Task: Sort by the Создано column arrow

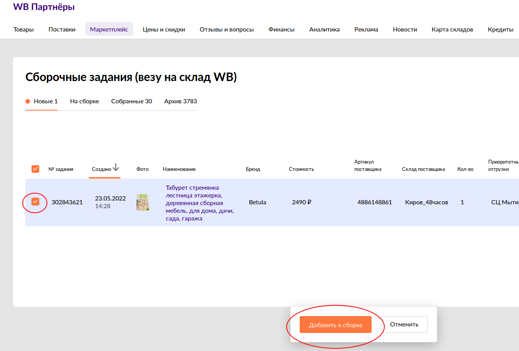Action: point(116,168)
